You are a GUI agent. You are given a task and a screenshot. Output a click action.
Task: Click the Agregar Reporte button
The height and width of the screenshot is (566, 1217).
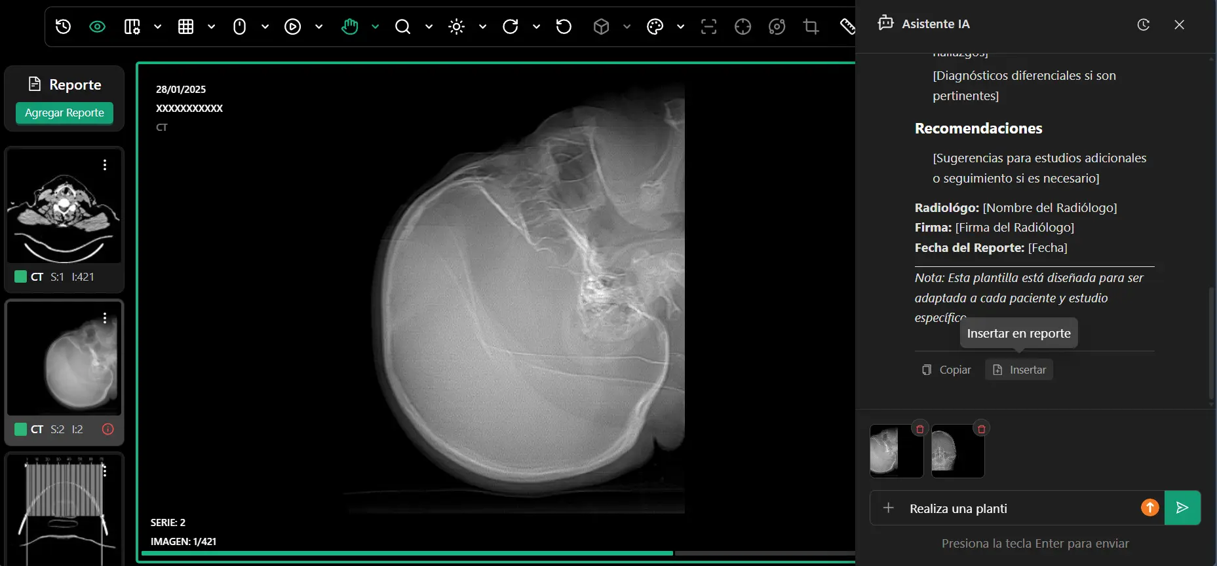pos(64,113)
